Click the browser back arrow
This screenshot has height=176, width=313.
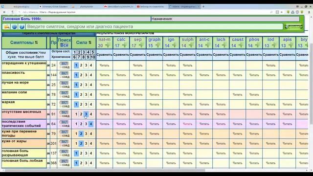pos(4,12)
